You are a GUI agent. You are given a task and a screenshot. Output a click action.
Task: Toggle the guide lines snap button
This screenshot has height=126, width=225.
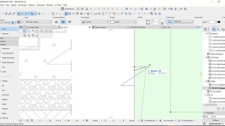tap(19, 14)
